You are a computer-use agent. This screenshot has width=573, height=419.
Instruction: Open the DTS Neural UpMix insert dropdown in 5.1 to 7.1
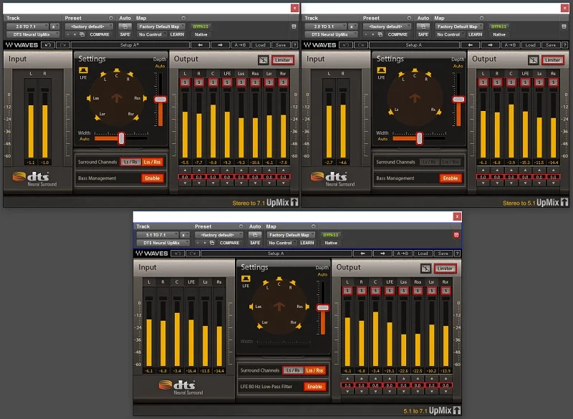click(163, 243)
